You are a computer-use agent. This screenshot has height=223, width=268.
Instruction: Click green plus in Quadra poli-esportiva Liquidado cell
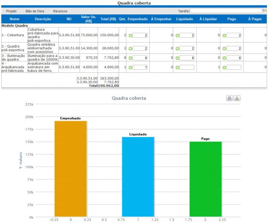(x=177, y=48)
